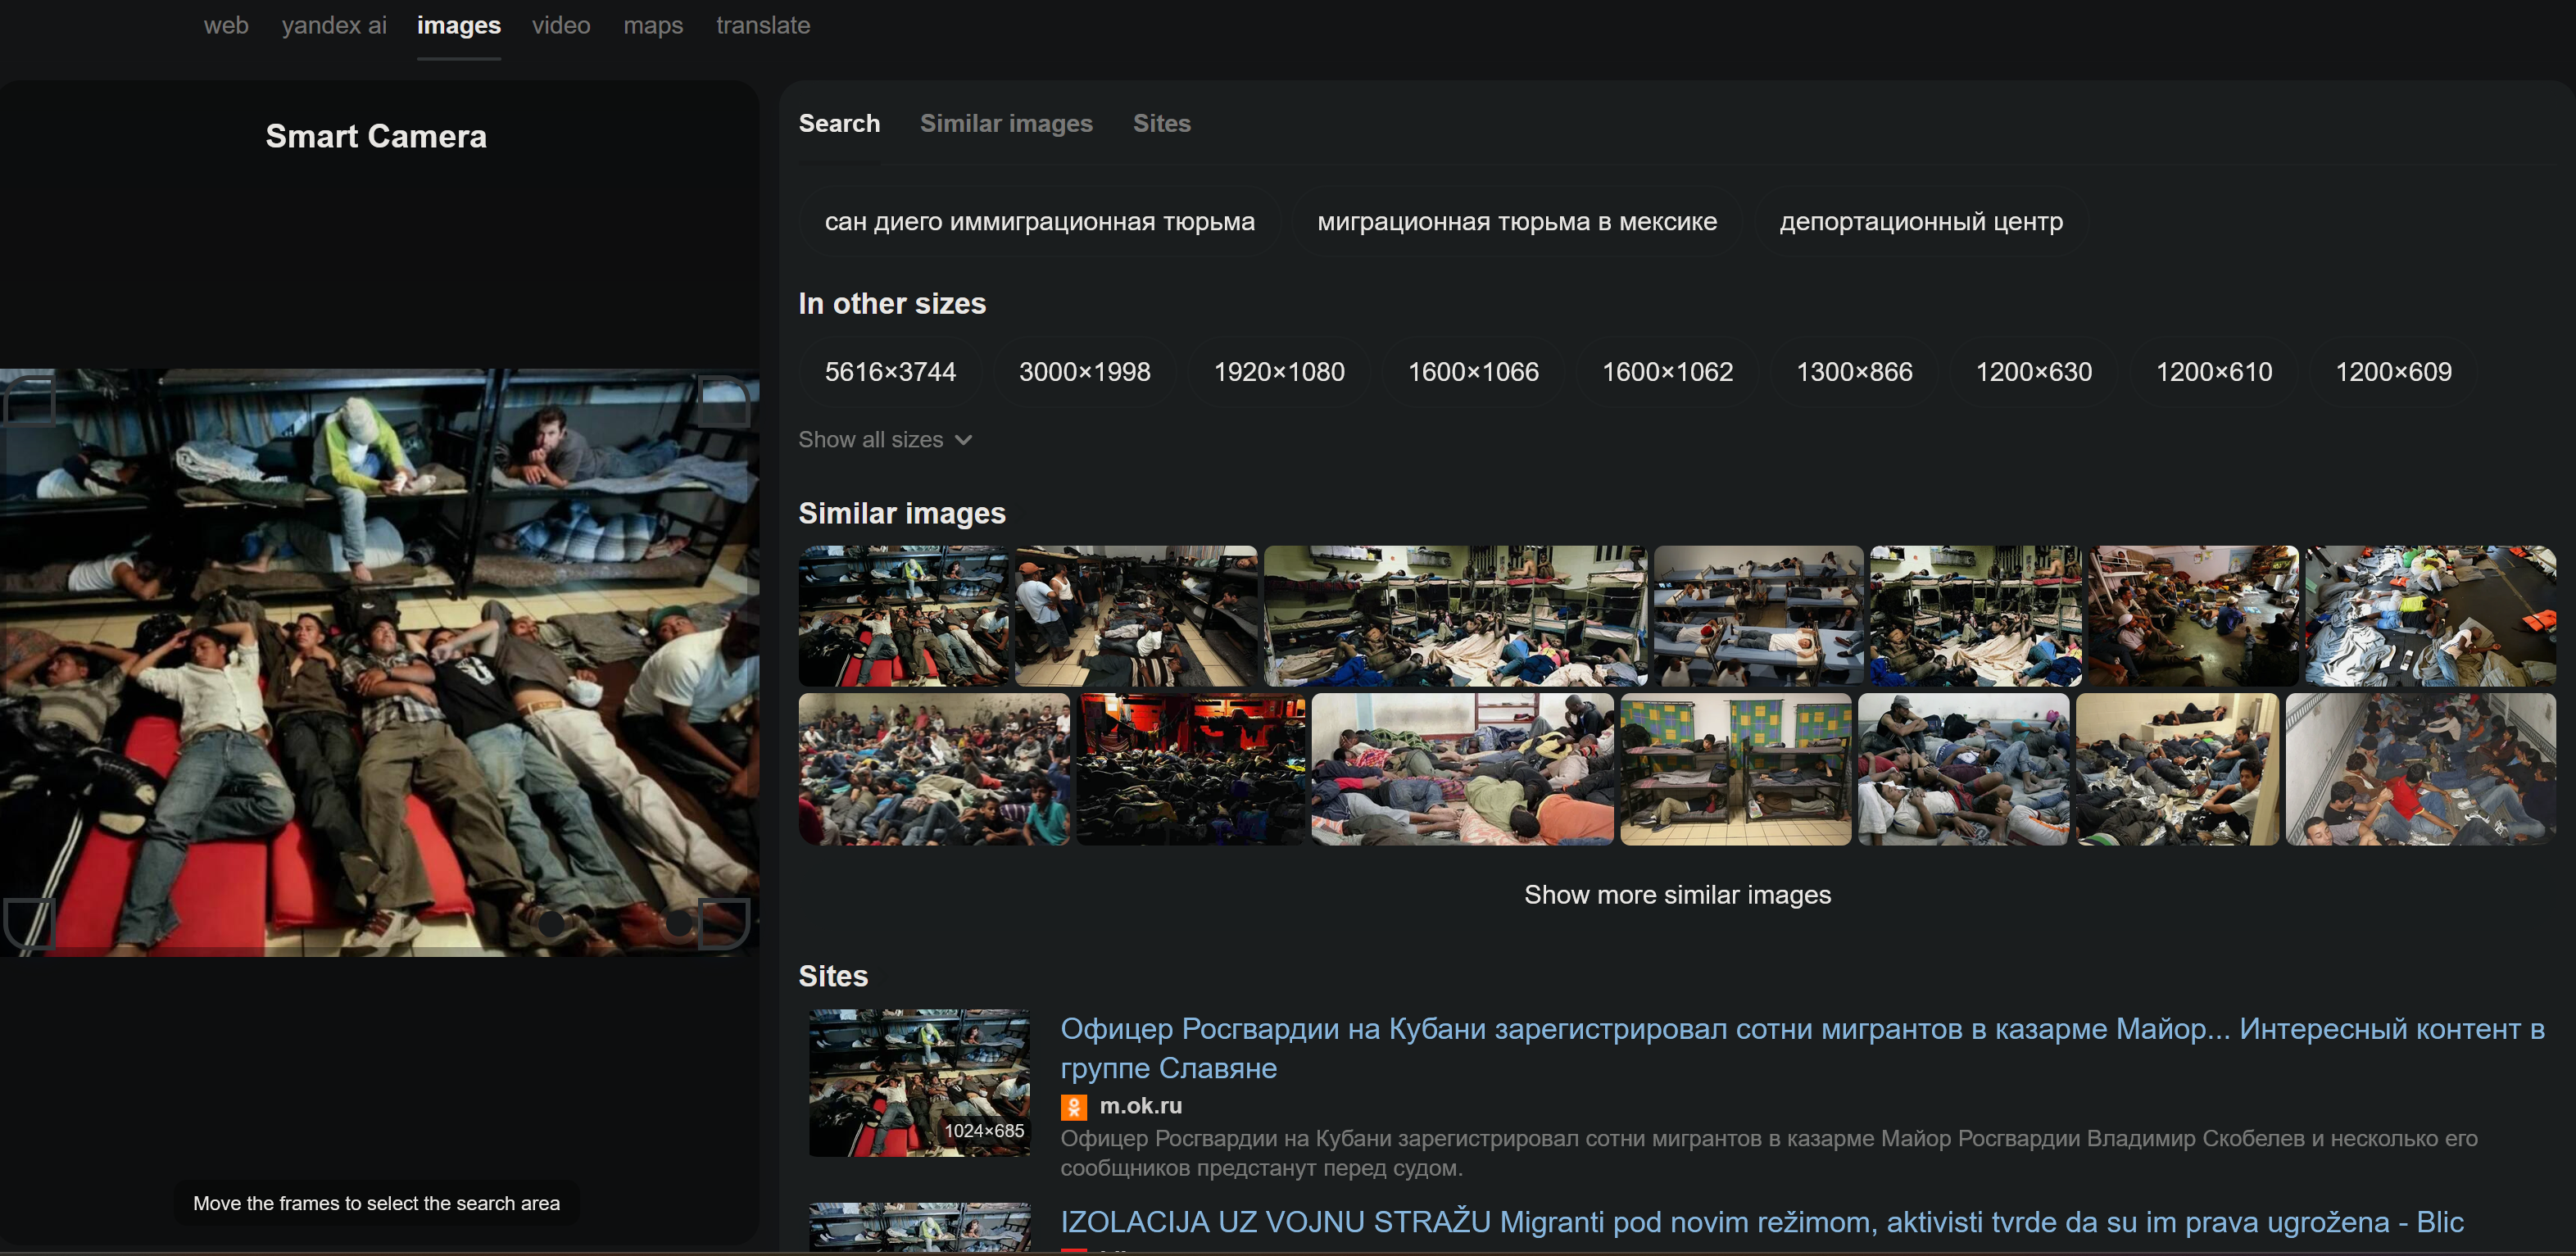Expand Show all sizes
The image size is (2576, 1256).
coord(885,440)
